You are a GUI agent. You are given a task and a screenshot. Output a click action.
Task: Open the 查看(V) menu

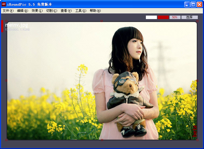point(66,11)
